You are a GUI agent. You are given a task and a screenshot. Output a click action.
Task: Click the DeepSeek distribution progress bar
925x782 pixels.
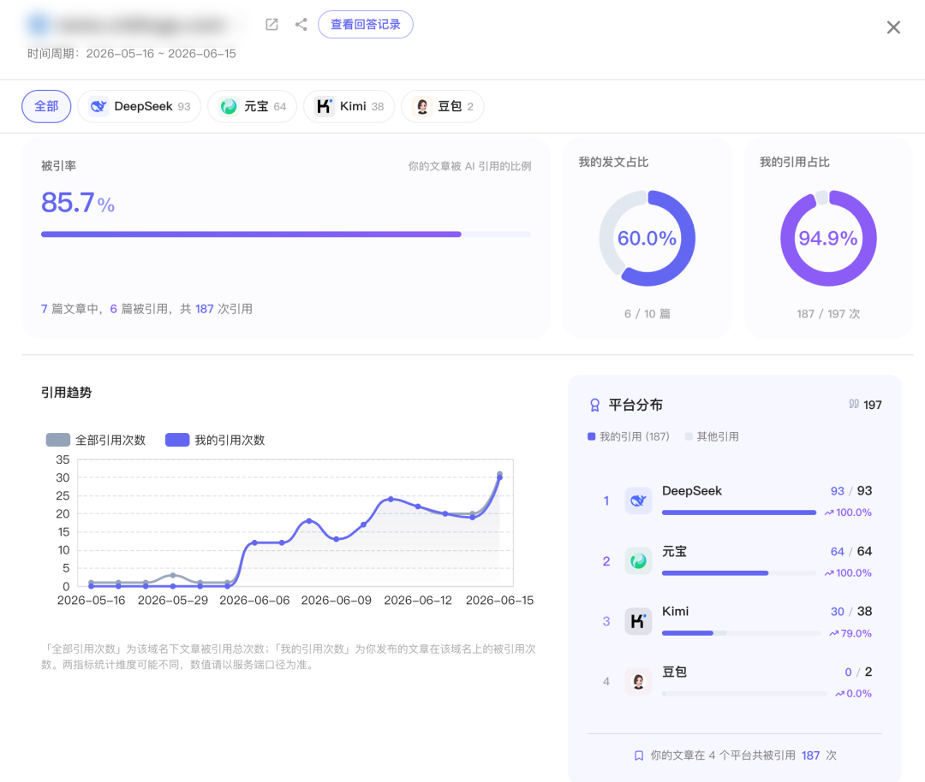point(739,512)
